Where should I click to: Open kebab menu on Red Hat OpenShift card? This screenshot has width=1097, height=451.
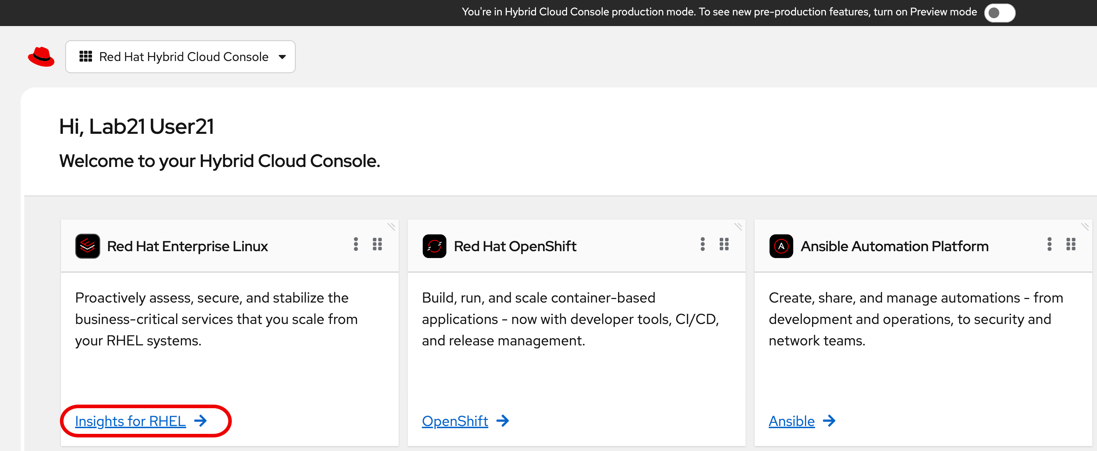click(x=703, y=244)
